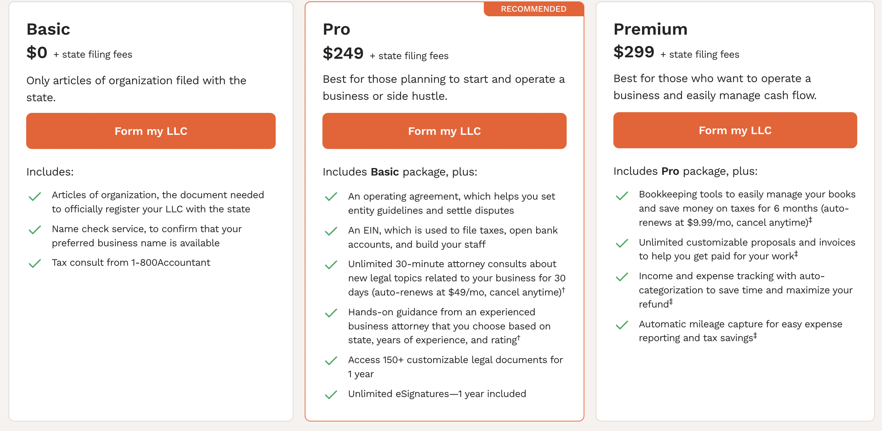Click Form my LLC in the Pro plan
This screenshot has height=431, width=882.
pos(444,131)
